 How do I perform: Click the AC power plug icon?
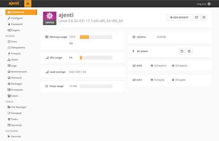[133, 51]
